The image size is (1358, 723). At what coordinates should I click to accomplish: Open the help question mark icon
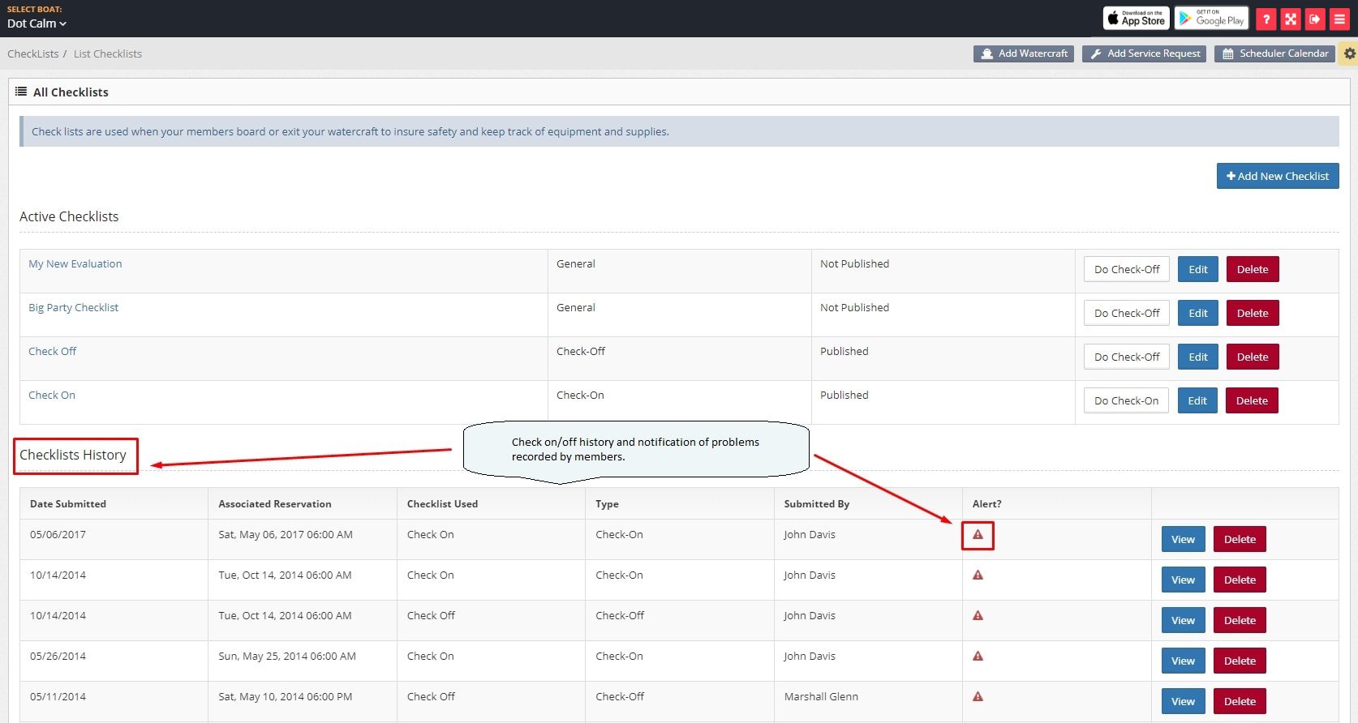(x=1266, y=19)
